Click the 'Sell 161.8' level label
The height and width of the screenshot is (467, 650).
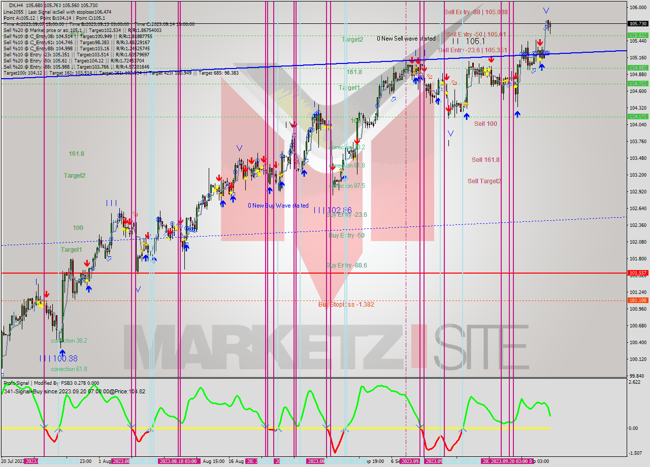coord(485,159)
